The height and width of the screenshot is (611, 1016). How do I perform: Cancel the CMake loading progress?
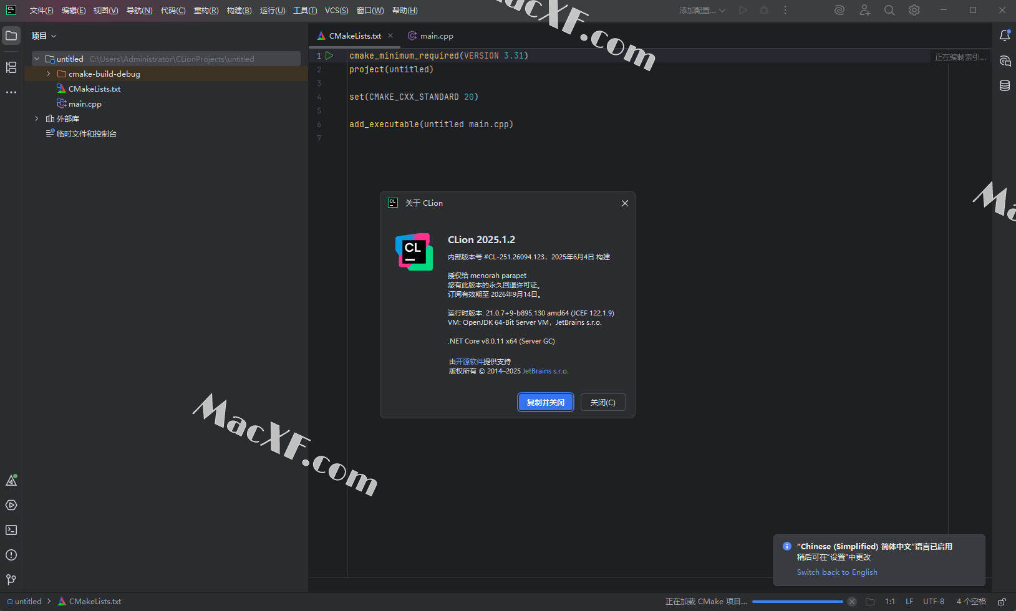(852, 602)
